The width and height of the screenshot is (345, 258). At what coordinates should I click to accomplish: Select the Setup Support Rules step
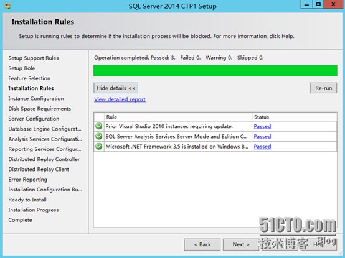[x=34, y=58]
